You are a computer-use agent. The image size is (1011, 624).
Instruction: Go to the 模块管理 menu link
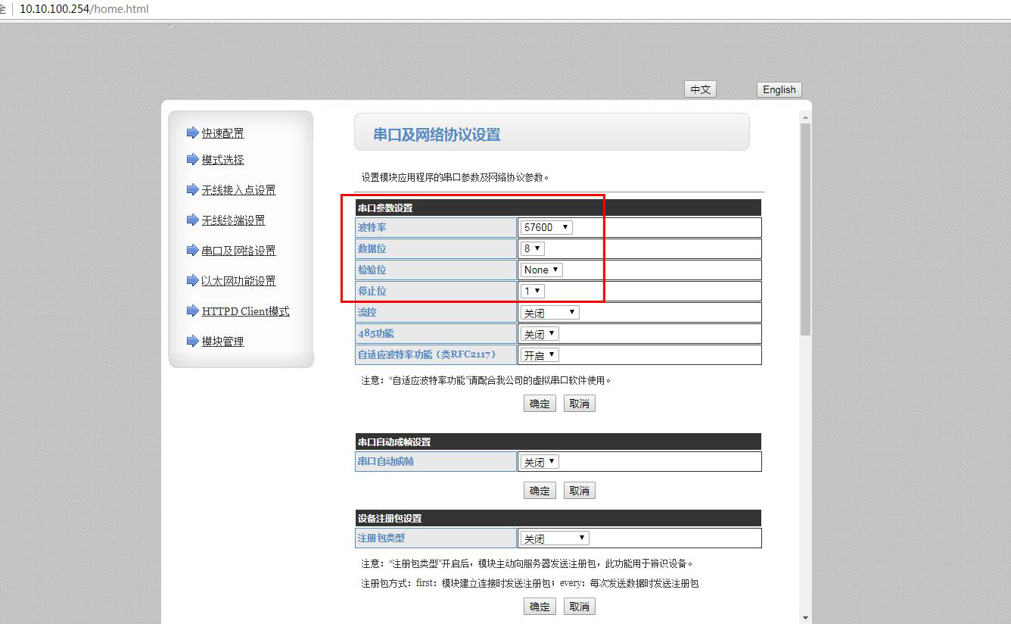click(x=222, y=342)
